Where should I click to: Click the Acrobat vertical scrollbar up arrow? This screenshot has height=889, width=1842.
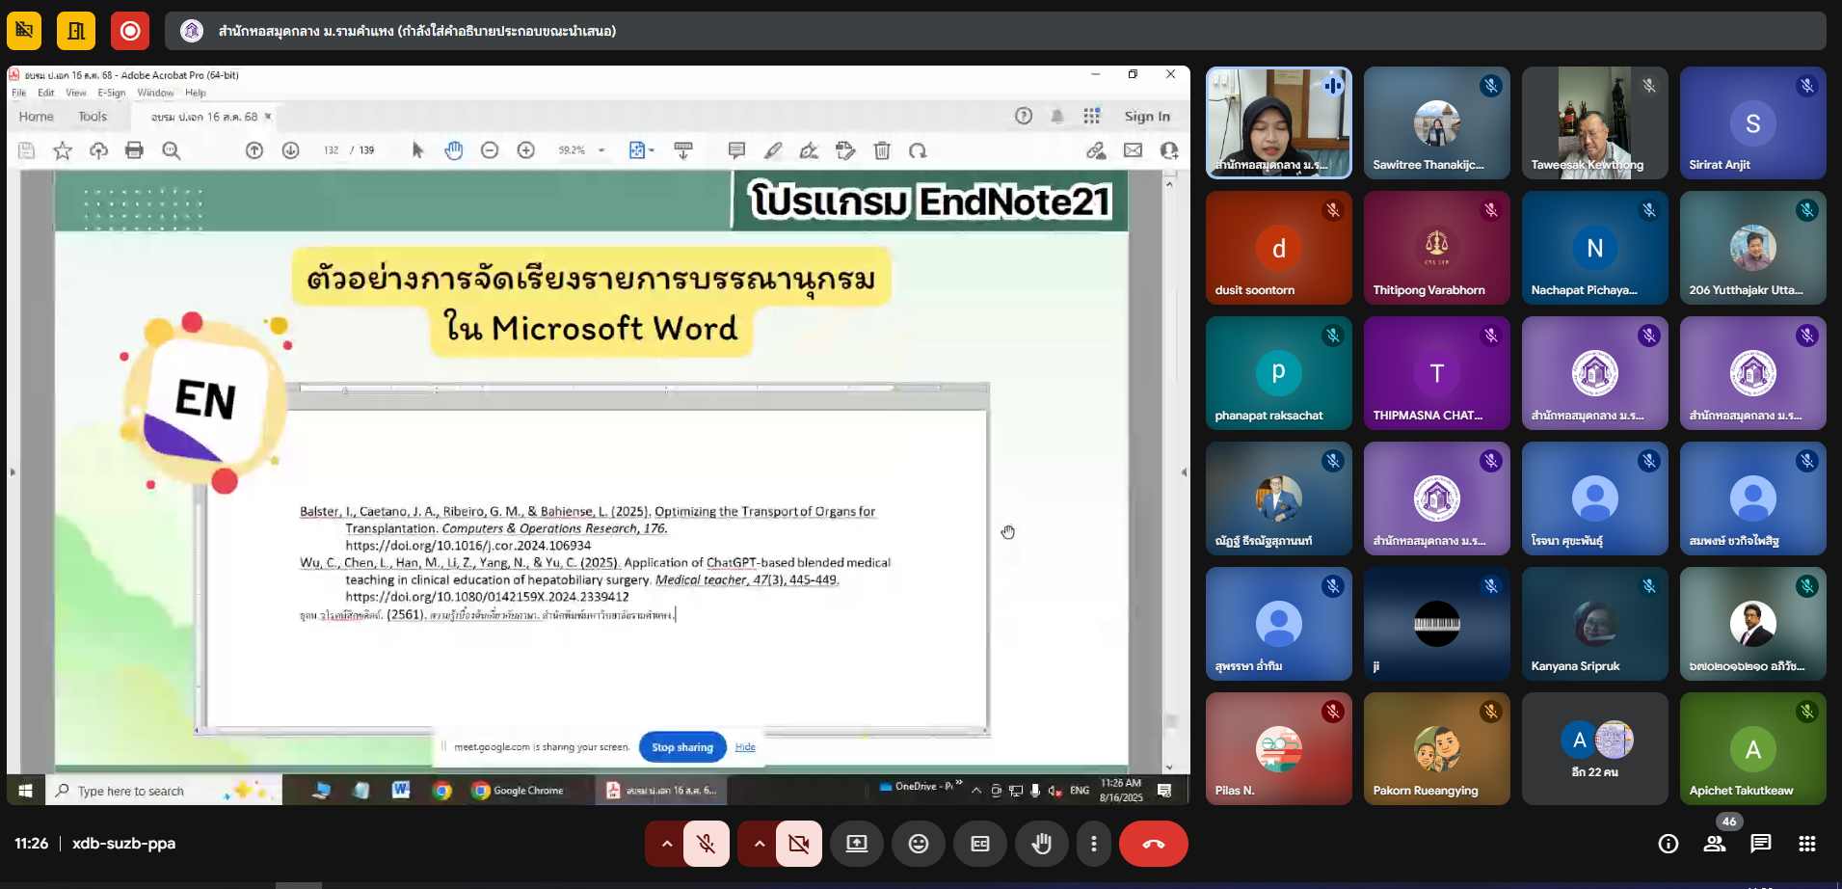[x=1169, y=182]
